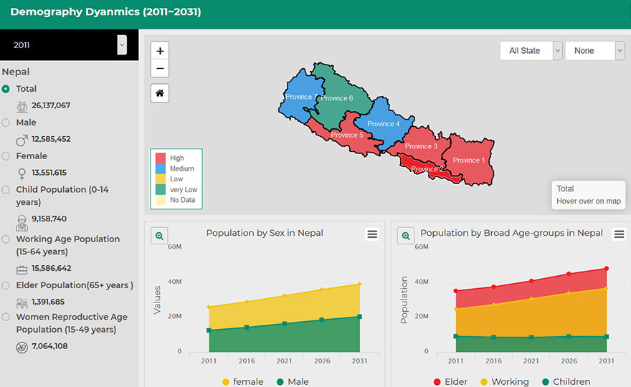Screen dimensions: 631x387
Task: Click Population by Sex in Nepal title
Action: 265,233
